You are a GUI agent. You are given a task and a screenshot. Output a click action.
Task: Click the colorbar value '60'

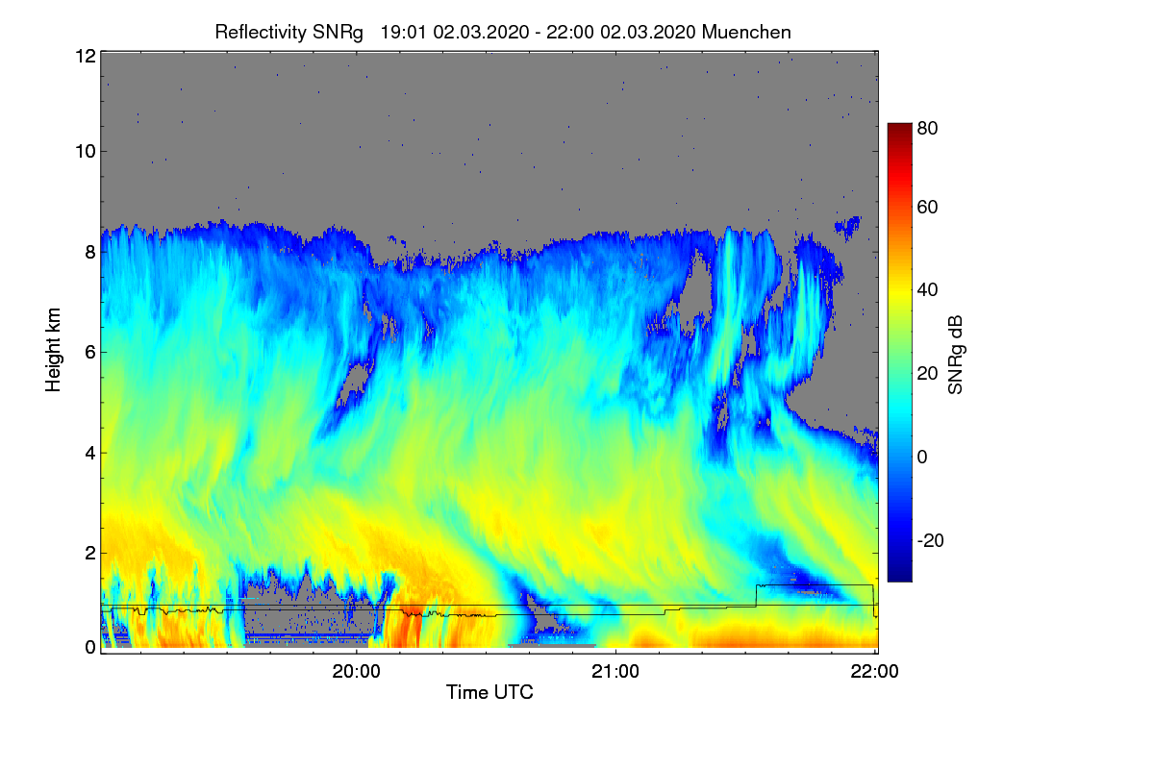(928, 207)
